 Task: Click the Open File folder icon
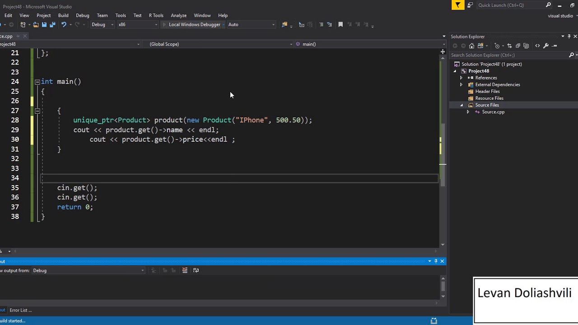36,24
